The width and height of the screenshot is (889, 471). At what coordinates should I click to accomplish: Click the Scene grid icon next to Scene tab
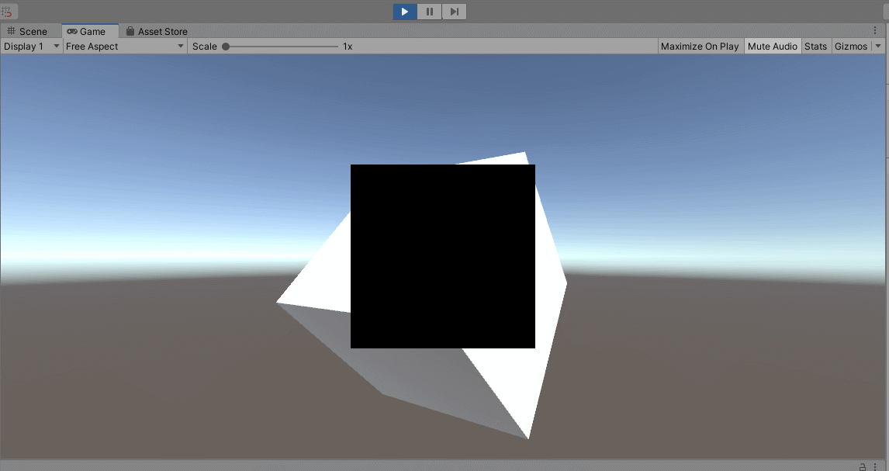[11, 31]
